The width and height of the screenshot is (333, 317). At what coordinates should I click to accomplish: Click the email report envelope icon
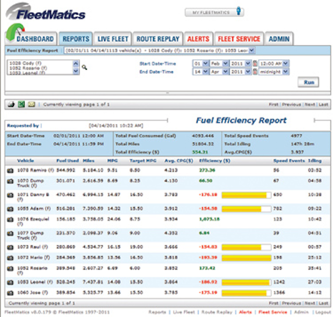[x=31, y=104]
